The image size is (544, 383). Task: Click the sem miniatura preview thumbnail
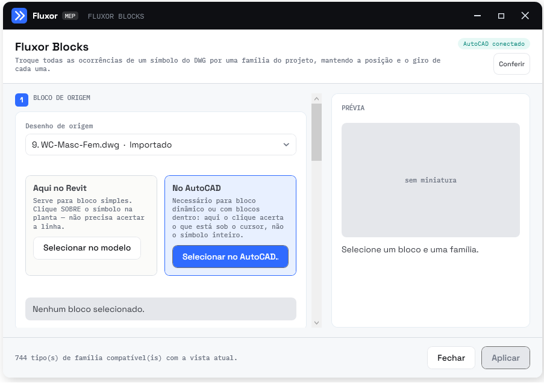coord(431,180)
